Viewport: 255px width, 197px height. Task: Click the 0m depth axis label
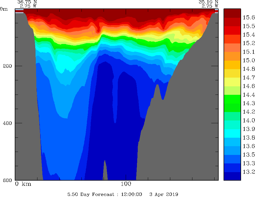(x=4, y=9)
